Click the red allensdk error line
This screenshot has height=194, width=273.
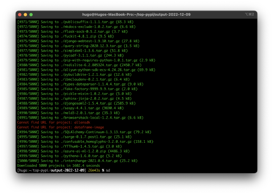[54, 122]
